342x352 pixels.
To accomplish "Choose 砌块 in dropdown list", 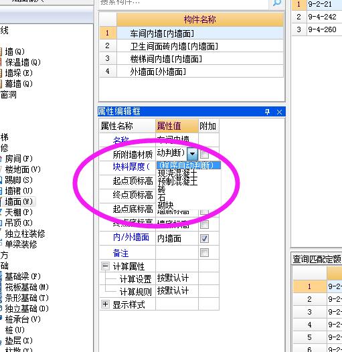I will click(165, 205).
